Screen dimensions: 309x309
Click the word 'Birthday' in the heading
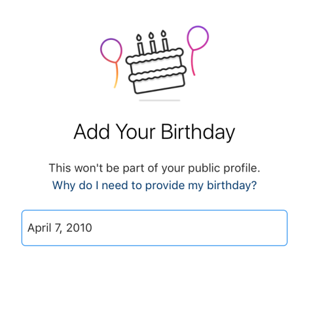pos(198,132)
